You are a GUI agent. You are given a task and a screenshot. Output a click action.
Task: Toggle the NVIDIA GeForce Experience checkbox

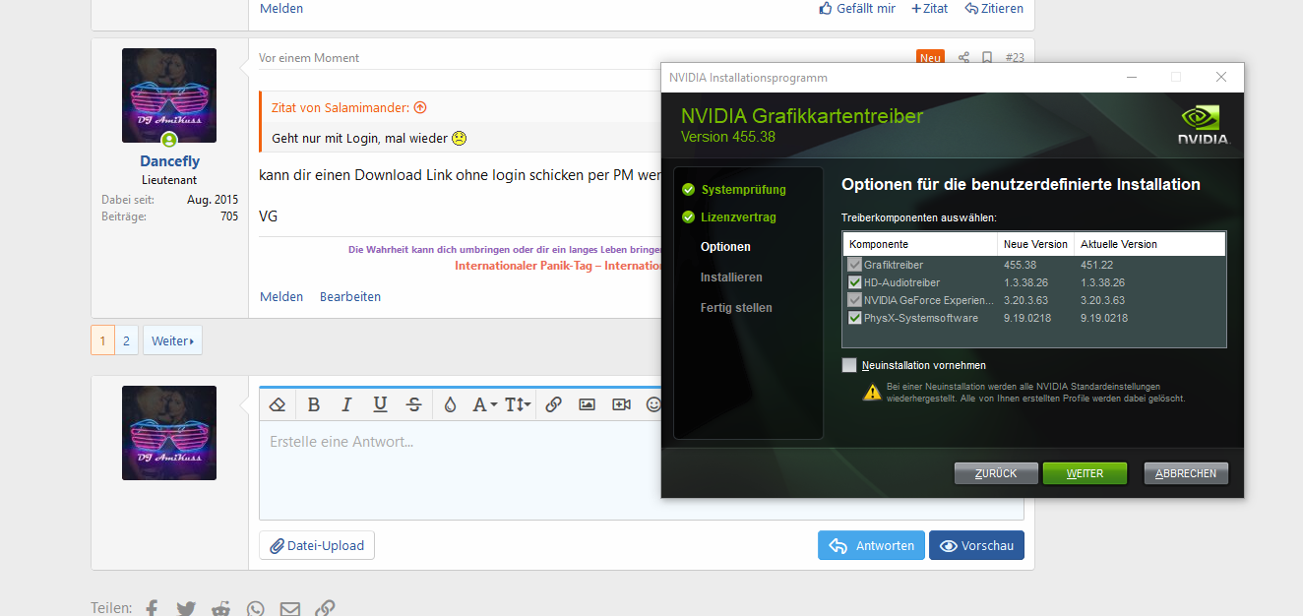click(x=854, y=300)
